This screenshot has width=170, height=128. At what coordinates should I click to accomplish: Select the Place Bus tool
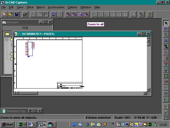[x=166, y=46]
